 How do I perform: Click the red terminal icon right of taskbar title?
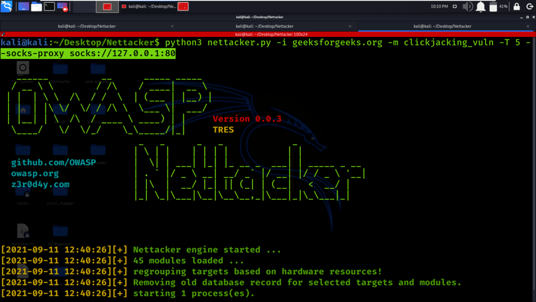(183, 6)
